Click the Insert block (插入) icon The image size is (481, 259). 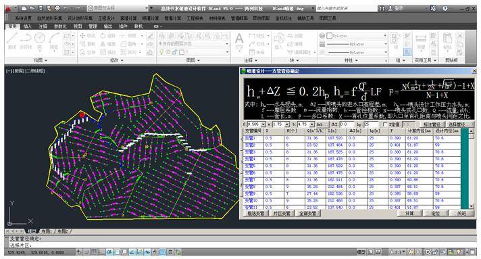278,41
